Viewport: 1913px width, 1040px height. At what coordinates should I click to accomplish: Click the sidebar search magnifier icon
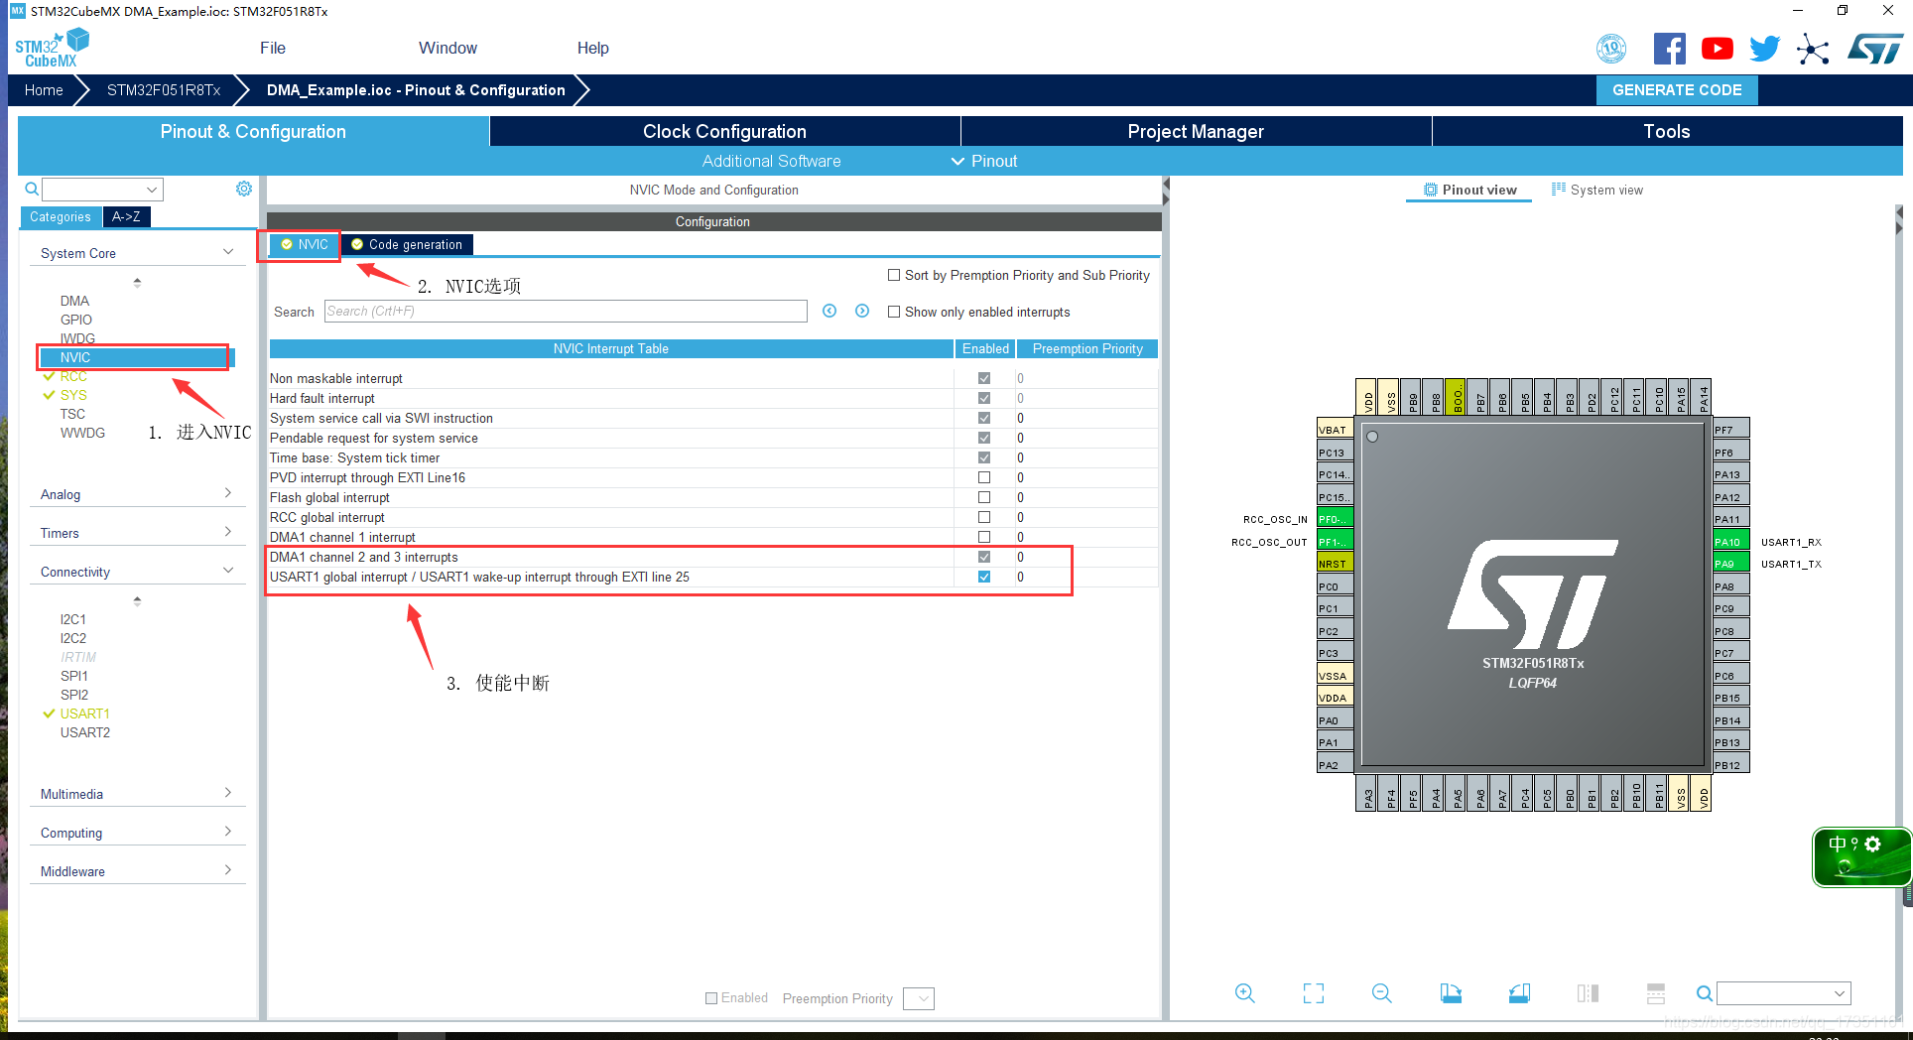[x=32, y=189]
